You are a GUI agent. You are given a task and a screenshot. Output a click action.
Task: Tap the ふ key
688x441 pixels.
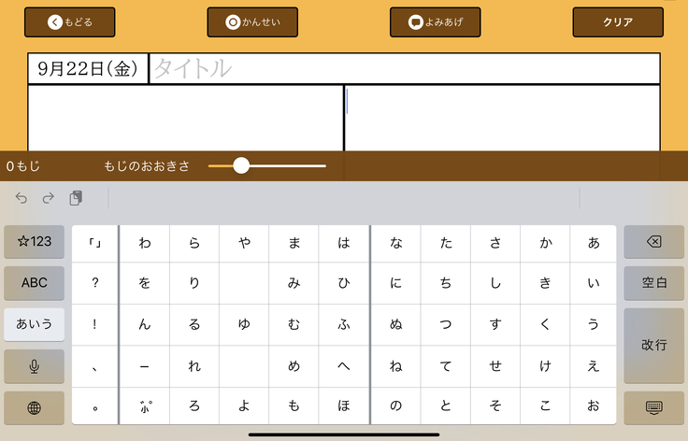click(x=344, y=324)
